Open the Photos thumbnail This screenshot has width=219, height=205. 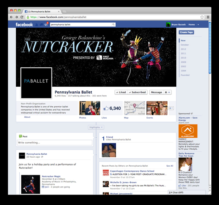click(x=90, y=108)
